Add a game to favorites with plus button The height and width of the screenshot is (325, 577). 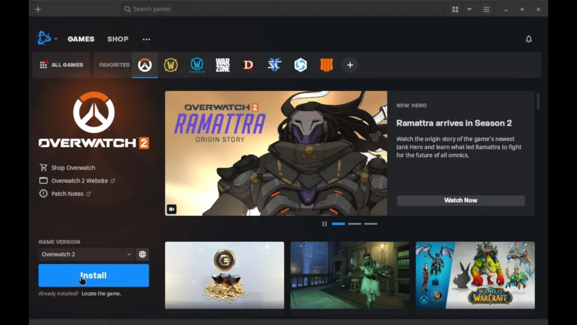(x=350, y=65)
